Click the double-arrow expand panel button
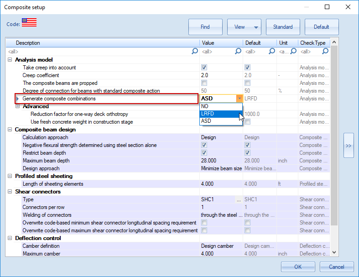Image resolution: width=359 pixels, height=277 pixels. pos(349,146)
